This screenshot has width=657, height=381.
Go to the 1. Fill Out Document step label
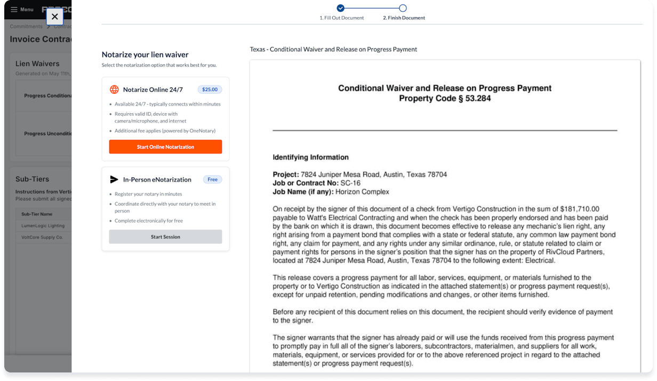pyautogui.click(x=342, y=18)
